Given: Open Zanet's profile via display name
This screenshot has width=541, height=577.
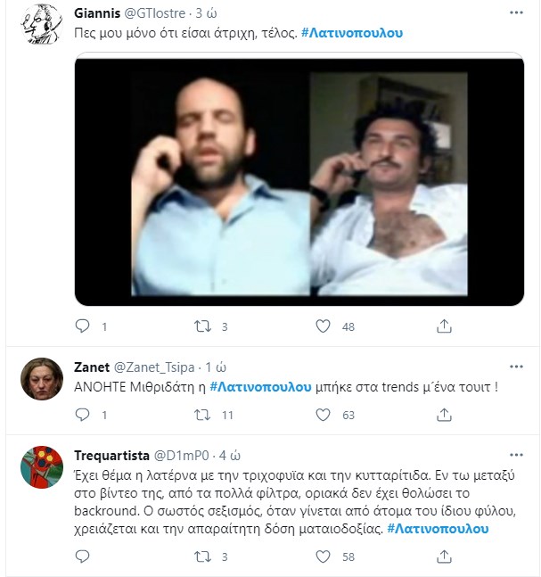Looking at the screenshot, I should click(x=91, y=367).
